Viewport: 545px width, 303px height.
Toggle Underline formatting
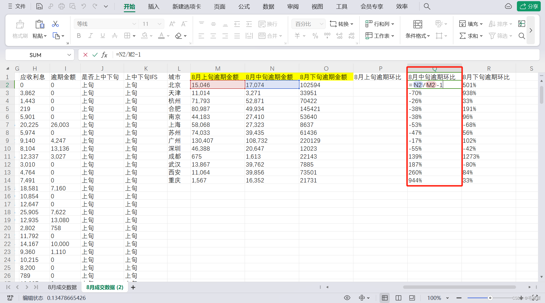point(103,36)
